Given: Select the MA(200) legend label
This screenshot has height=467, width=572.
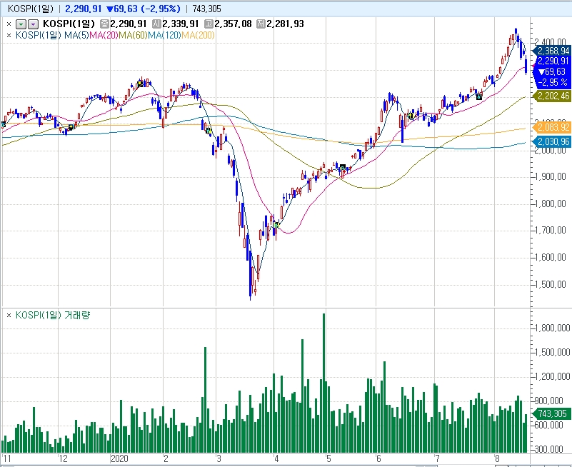Looking at the screenshot, I should point(196,34).
